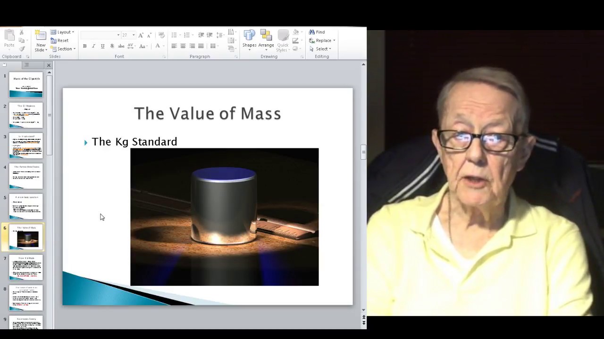Open Font dialog launcher

pos(164,56)
